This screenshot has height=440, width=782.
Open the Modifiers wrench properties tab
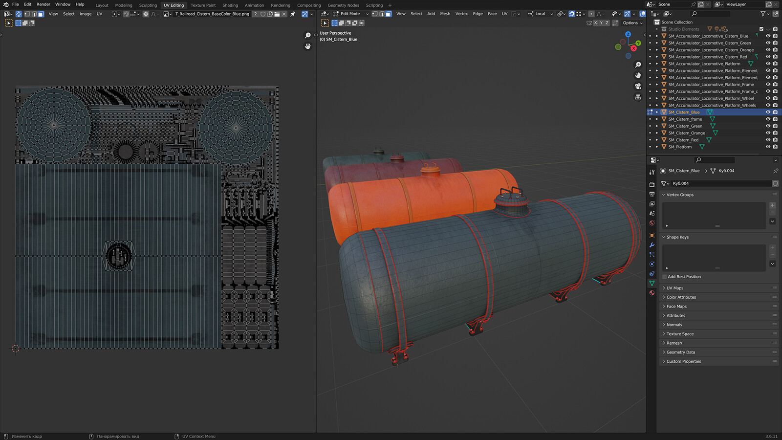[652, 245]
